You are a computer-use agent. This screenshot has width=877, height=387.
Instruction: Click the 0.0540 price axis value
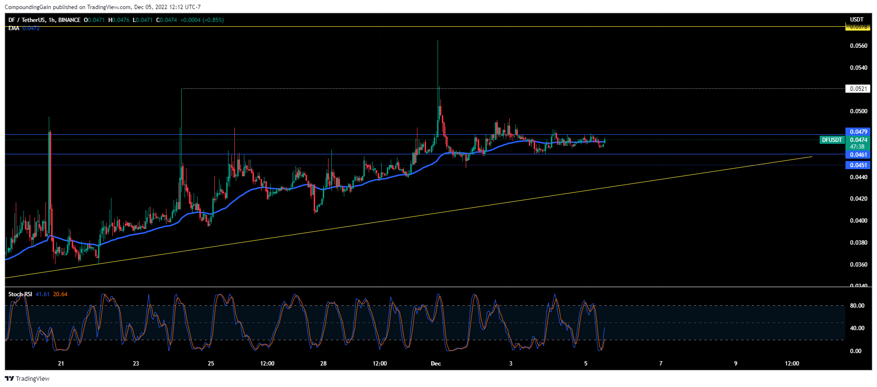858,68
